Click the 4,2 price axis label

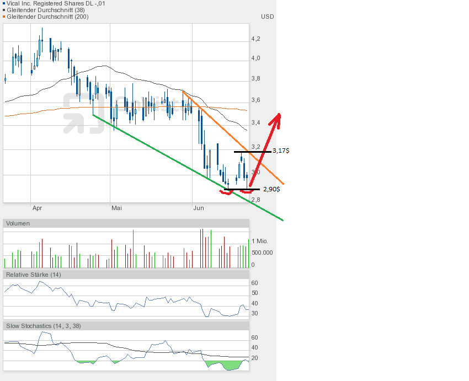tap(255, 39)
